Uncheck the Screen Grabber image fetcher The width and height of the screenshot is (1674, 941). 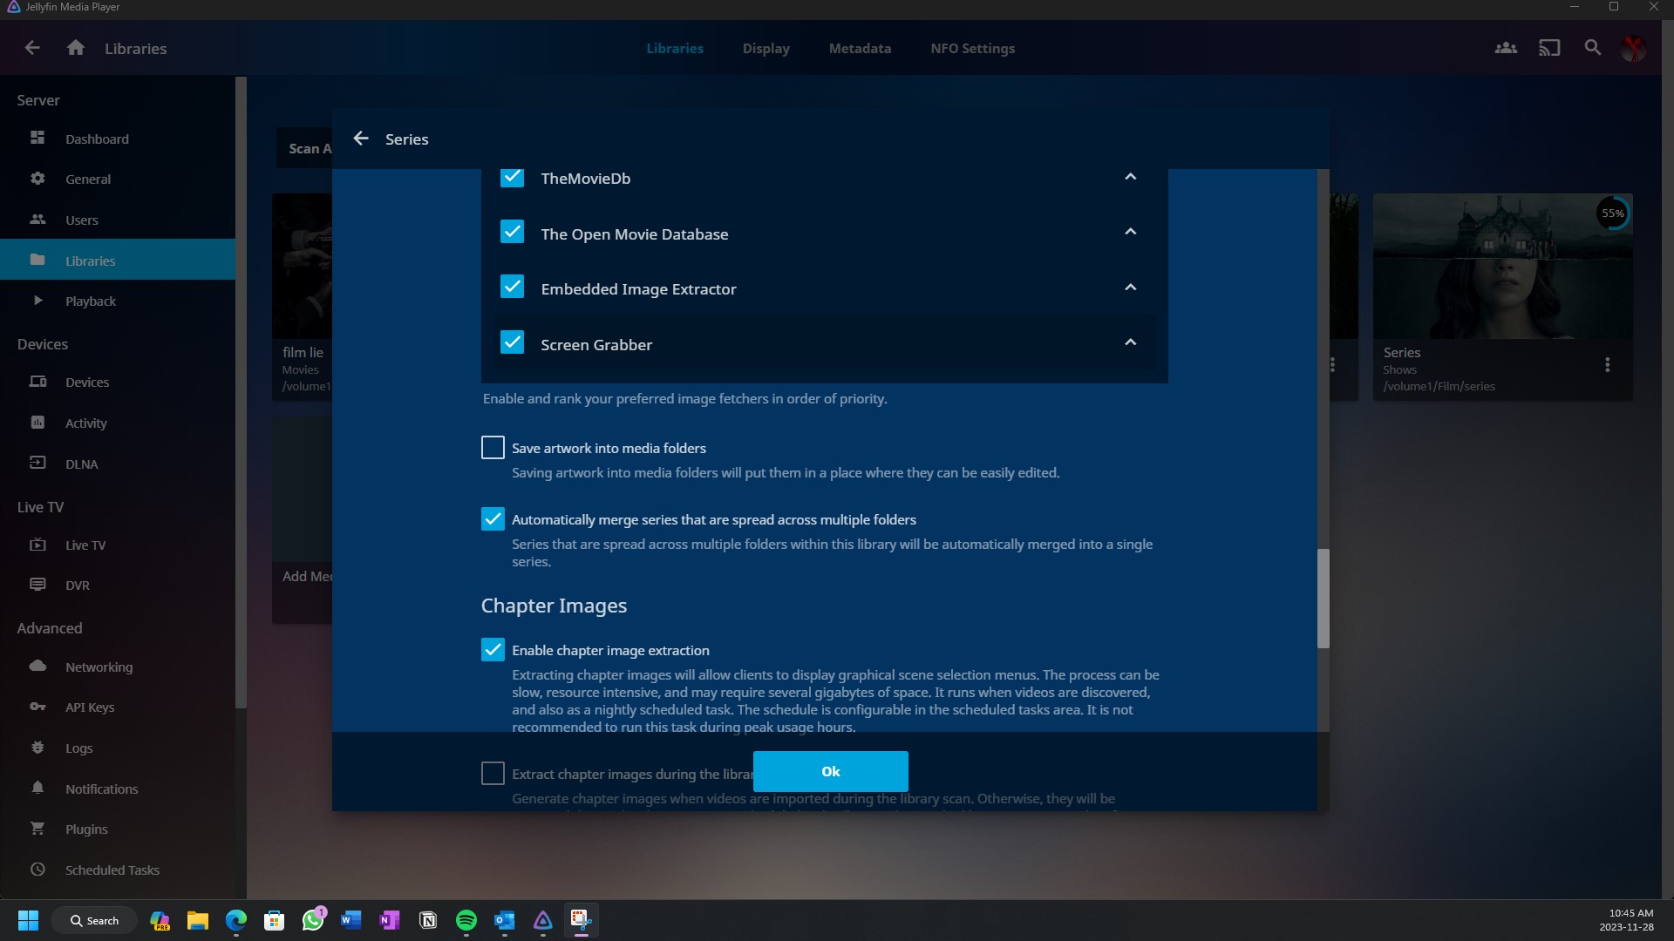click(512, 343)
